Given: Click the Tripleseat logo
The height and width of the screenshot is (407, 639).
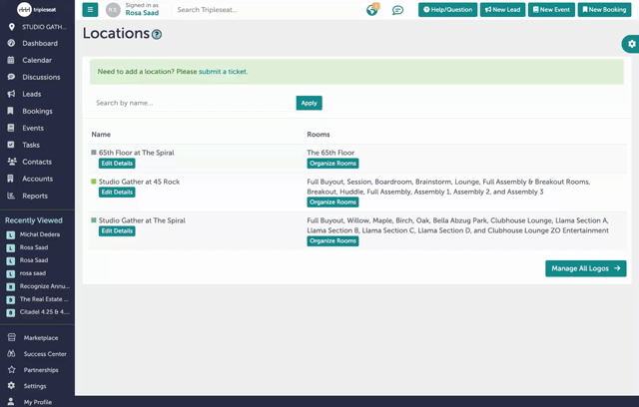Looking at the screenshot, I should coord(37,9).
